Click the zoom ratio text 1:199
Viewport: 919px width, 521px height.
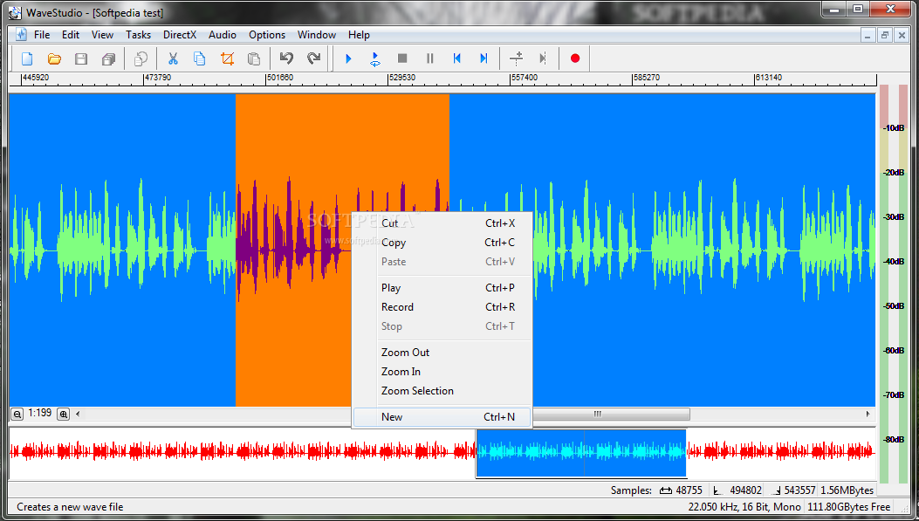pyautogui.click(x=40, y=413)
